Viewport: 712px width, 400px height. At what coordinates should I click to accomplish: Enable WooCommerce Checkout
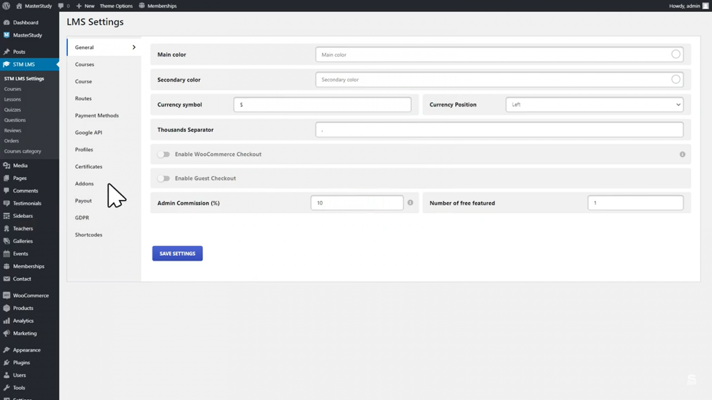(163, 154)
